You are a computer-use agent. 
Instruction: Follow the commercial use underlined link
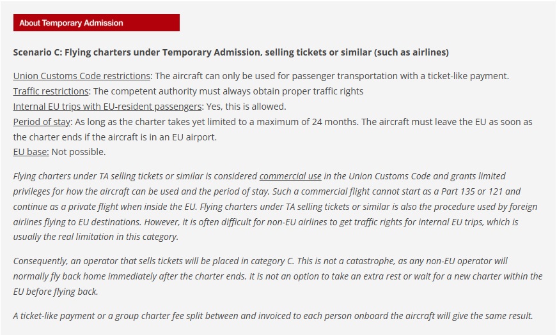(290, 176)
